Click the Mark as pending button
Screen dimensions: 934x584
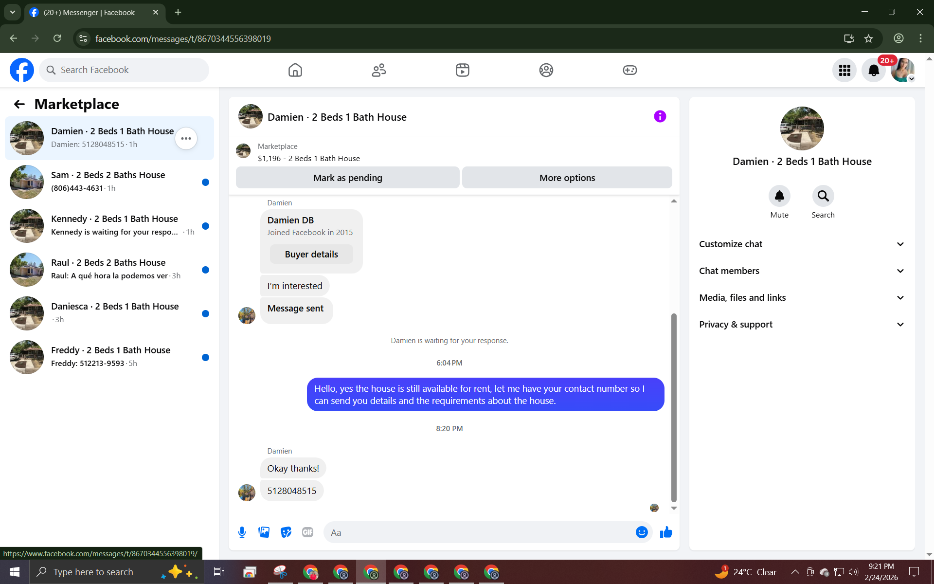[x=347, y=178]
